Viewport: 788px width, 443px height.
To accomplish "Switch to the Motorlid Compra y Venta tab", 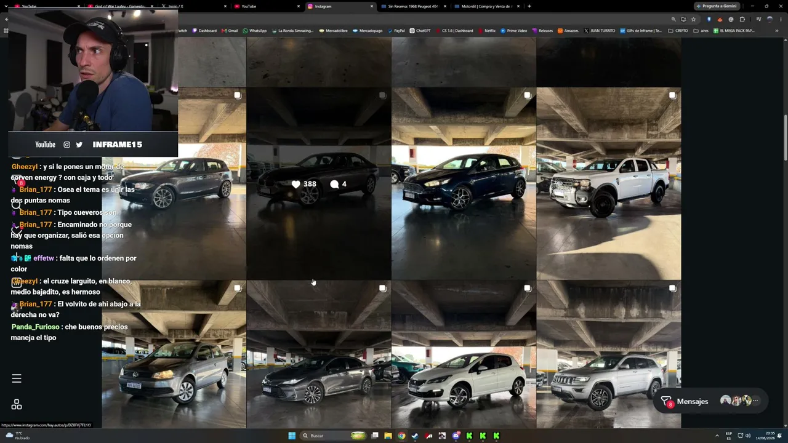I will [x=488, y=6].
